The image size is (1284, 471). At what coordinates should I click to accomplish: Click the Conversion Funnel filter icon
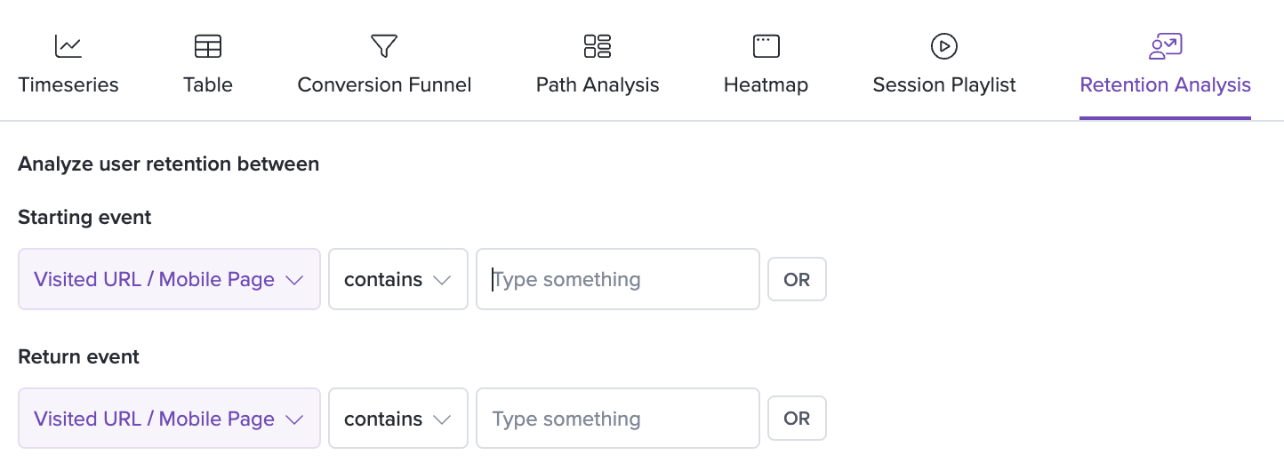384,46
